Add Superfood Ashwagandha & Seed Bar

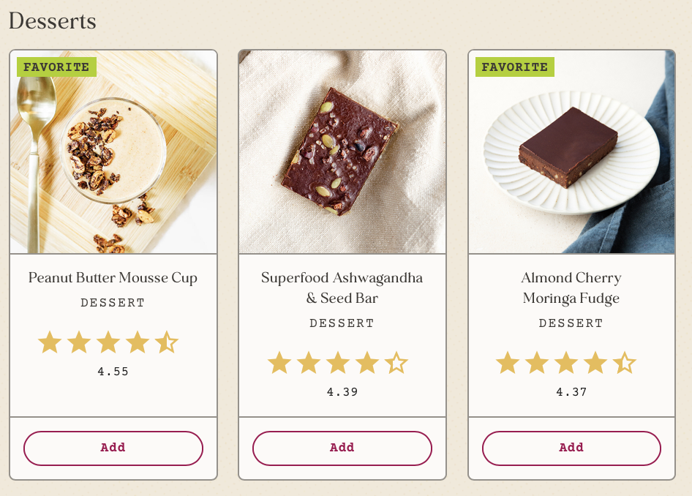(342, 448)
